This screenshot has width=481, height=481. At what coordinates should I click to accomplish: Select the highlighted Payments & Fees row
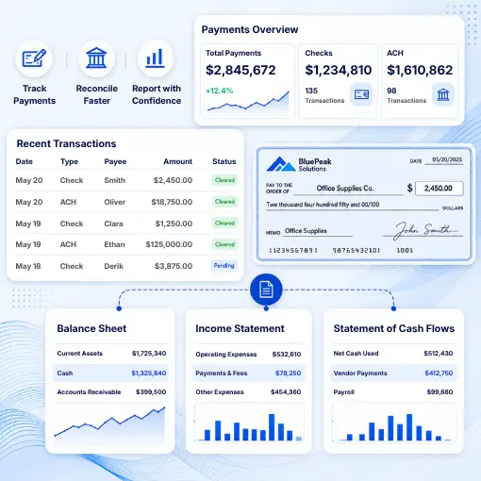[249, 373]
